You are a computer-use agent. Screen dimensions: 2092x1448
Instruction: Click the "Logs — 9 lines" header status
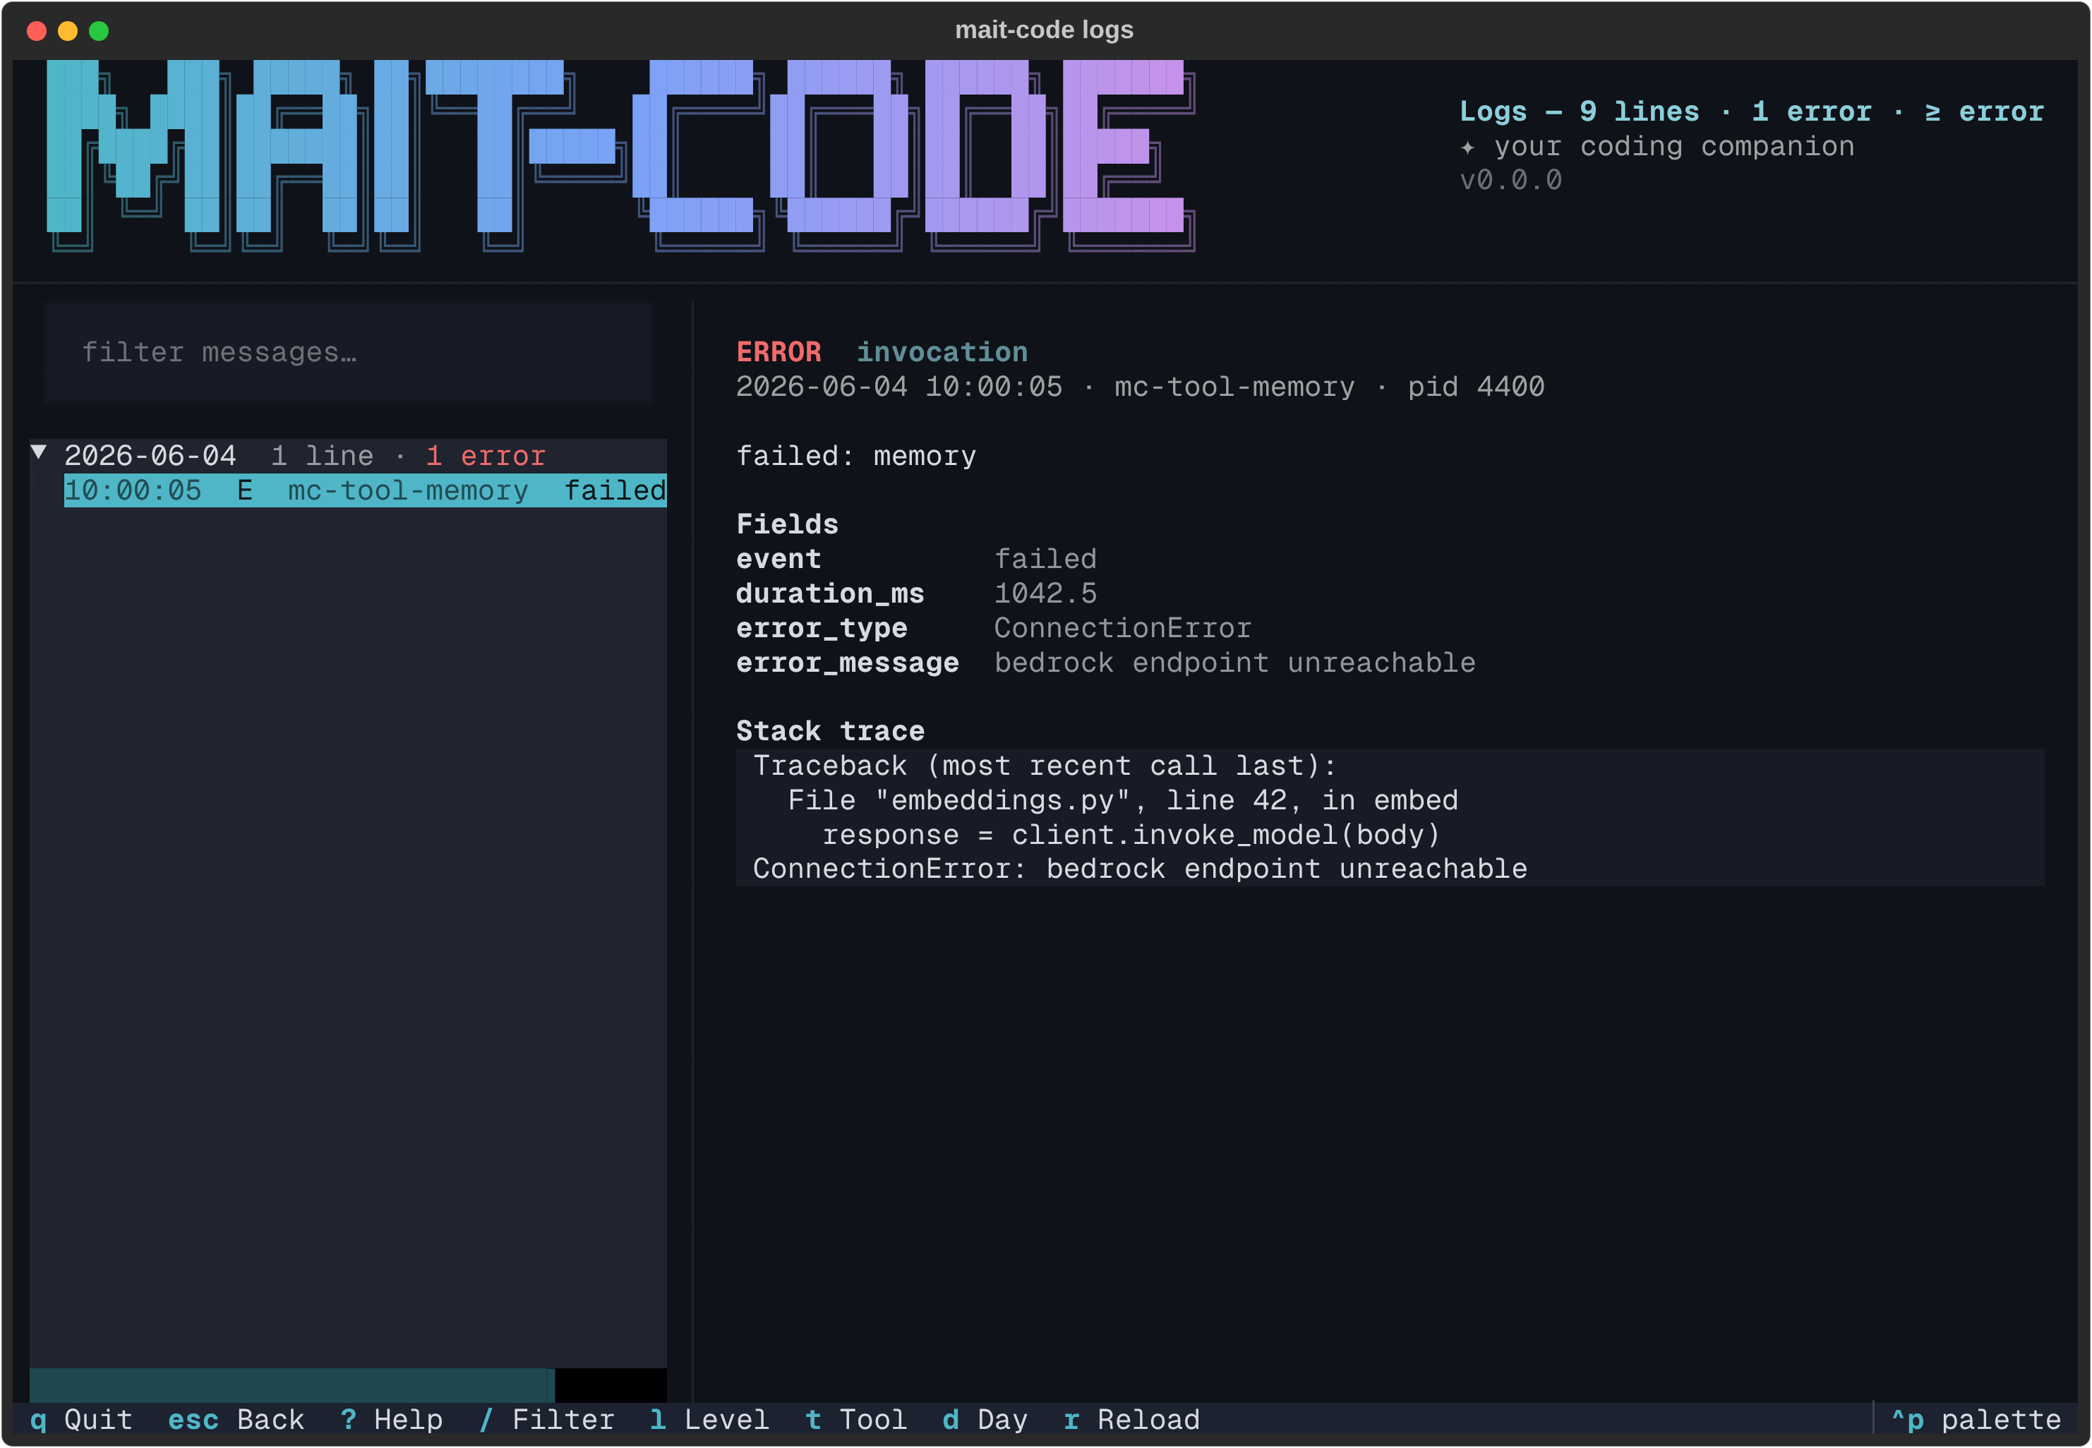(1580, 111)
